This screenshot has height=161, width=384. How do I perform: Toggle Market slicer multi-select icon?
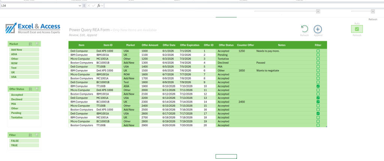[30, 44]
